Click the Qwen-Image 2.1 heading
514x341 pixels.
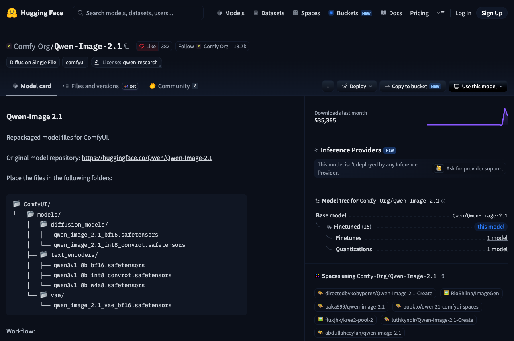point(34,117)
